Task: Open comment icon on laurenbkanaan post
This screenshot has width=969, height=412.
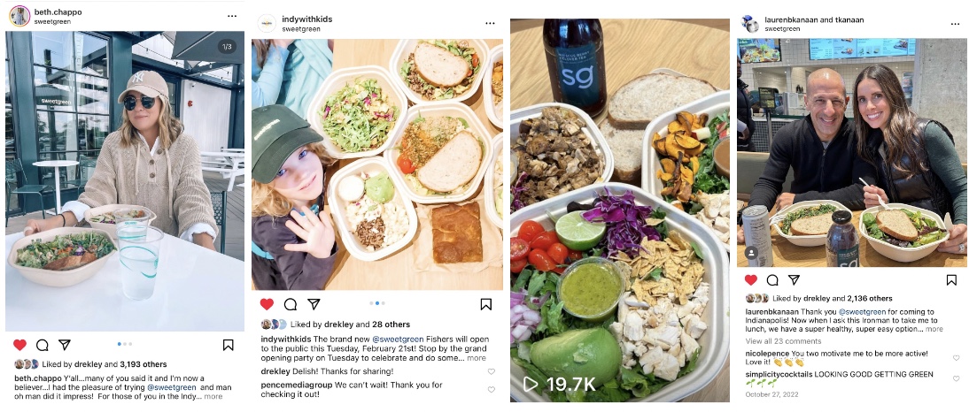Action: click(772, 280)
